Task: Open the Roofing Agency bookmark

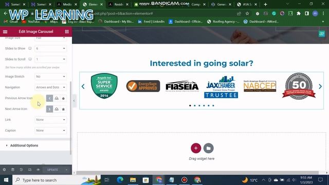Action: [x=223, y=22]
